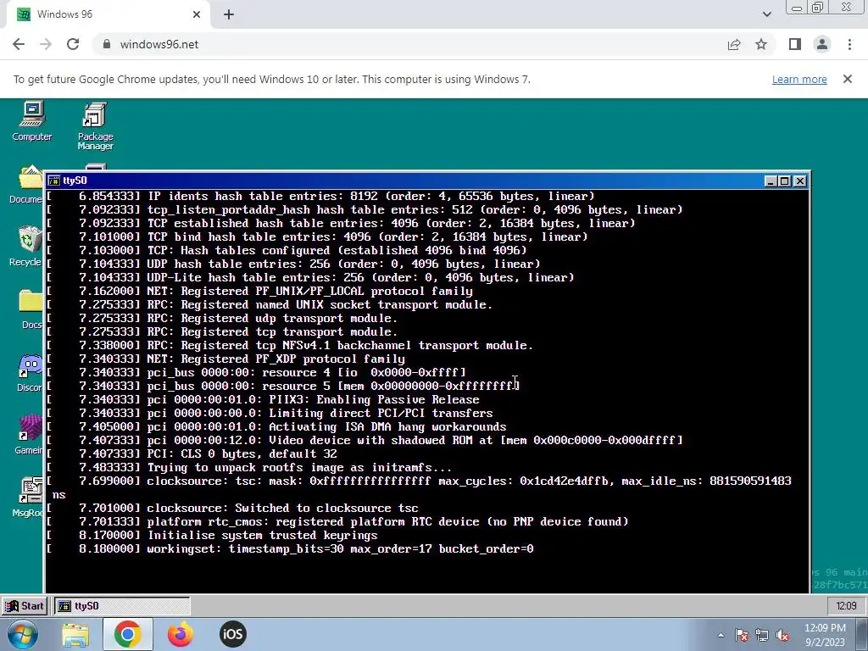Open the Windows date and time
868x651 pixels.
coord(825,635)
